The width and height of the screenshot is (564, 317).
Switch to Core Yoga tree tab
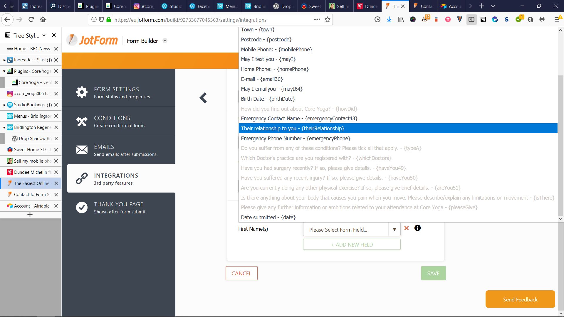33,82
